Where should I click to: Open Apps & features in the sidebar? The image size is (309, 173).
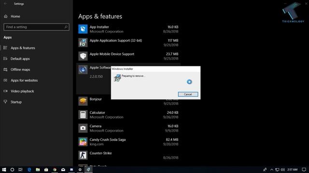tap(23, 48)
